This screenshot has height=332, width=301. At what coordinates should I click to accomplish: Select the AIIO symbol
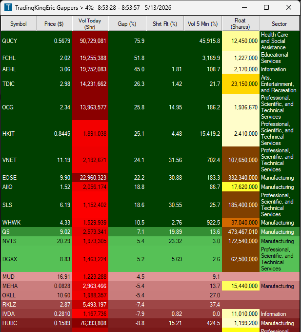(7, 187)
